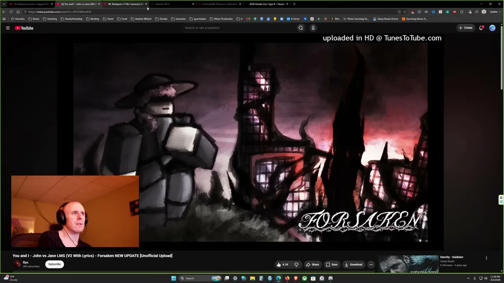Open the browser profile avatar
The width and height of the screenshot is (504, 283).
(484, 12)
